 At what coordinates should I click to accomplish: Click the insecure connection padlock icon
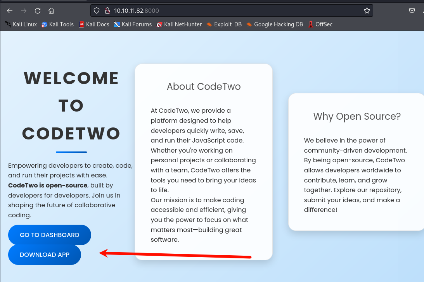coord(107,11)
